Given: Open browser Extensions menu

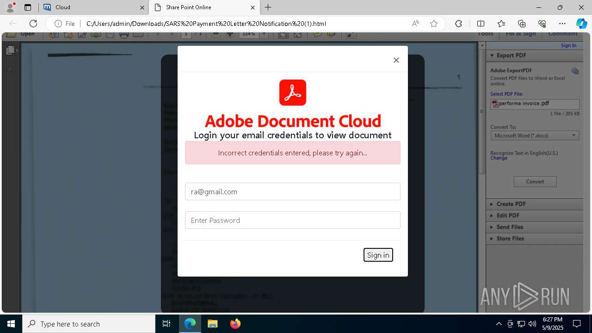Looking at the screenshot, I should (x=458, y=24).
